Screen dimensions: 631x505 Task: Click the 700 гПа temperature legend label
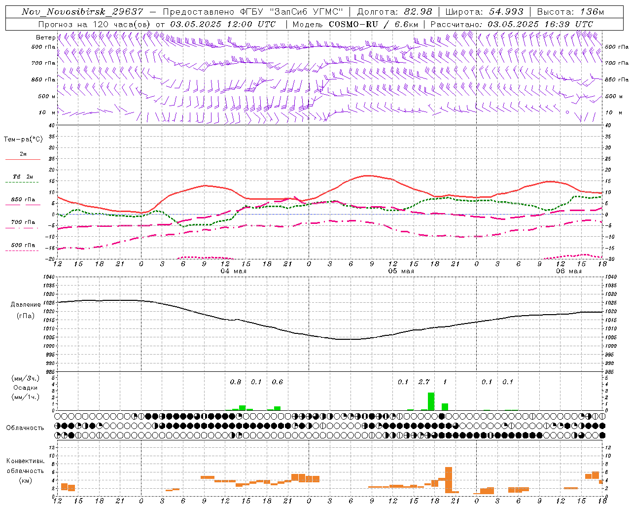pos(23,222)
